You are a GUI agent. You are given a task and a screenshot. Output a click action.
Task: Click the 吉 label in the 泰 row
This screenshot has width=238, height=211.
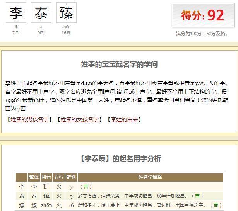(197, 196)
